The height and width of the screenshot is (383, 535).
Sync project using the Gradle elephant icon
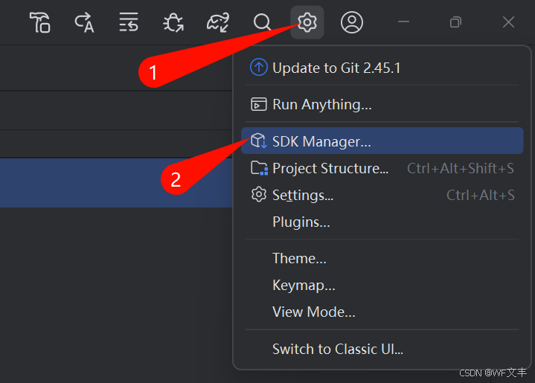(x=218, y=22)
